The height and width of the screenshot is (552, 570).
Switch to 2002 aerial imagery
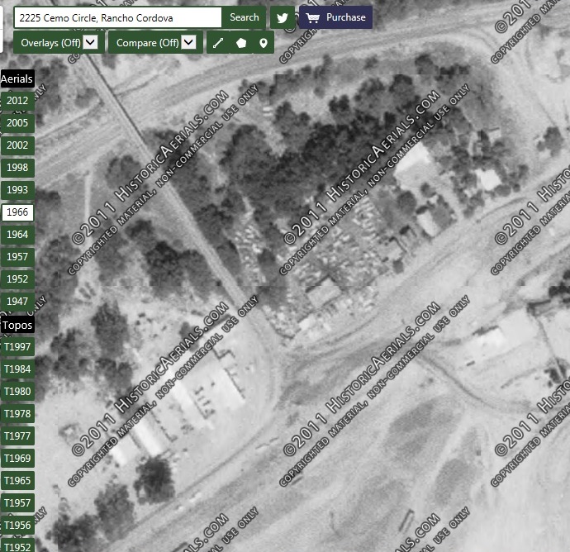pyautogui.click(x=17, y=145)
